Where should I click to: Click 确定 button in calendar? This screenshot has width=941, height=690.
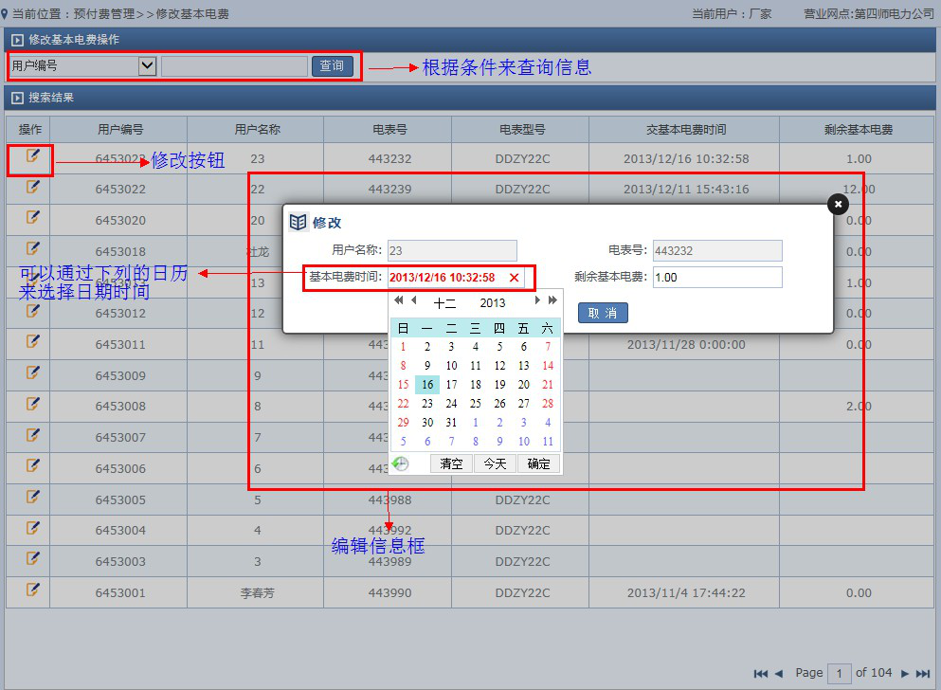coord(538,463)
